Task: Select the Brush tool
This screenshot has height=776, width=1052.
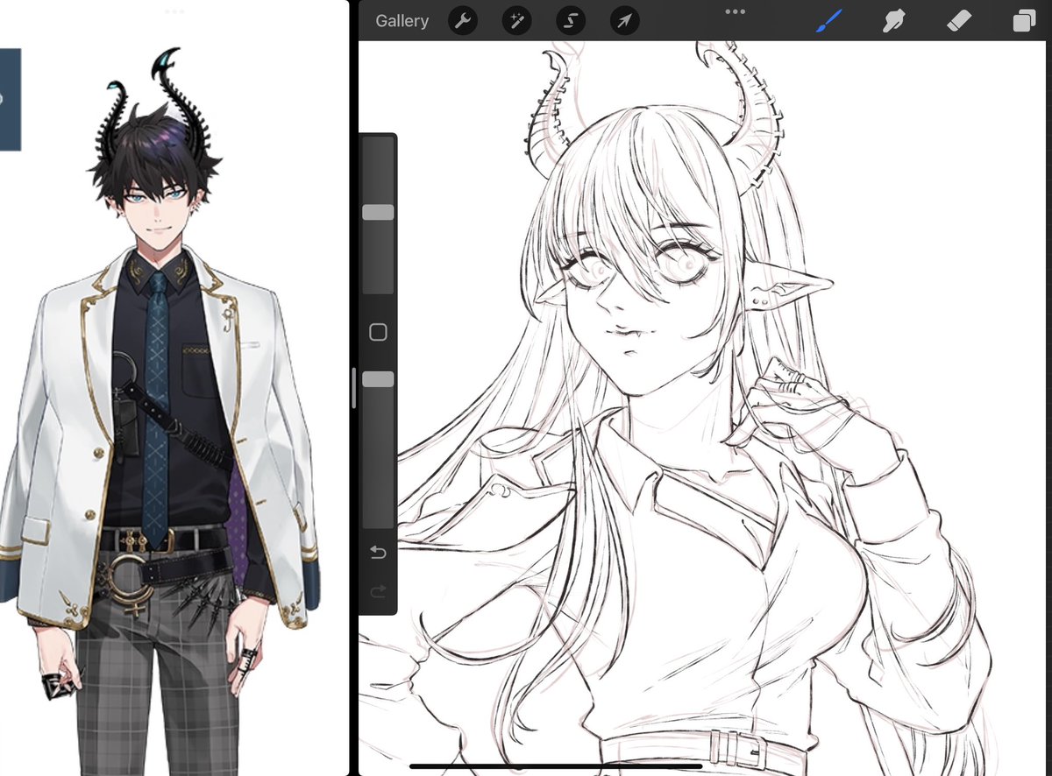Action: point(828,21)
